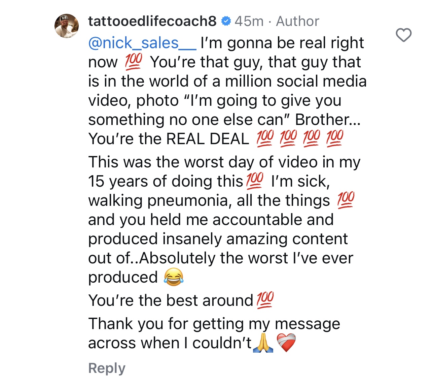The height and width of the screenshot is (384, 432).
Task: Click the praying hands emoji
Action: [x=263, y=343]
